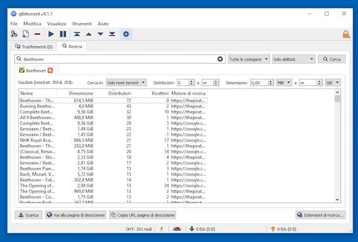Screen dimensions: 358x242
Task: Click the add torrent link icon
Action: (14, 34)
